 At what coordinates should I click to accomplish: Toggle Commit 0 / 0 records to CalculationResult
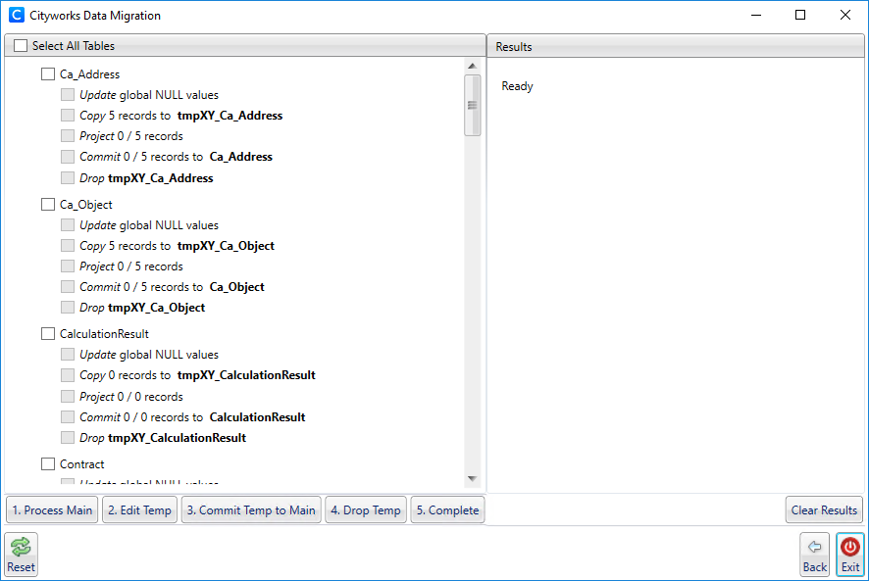[68, 416]
